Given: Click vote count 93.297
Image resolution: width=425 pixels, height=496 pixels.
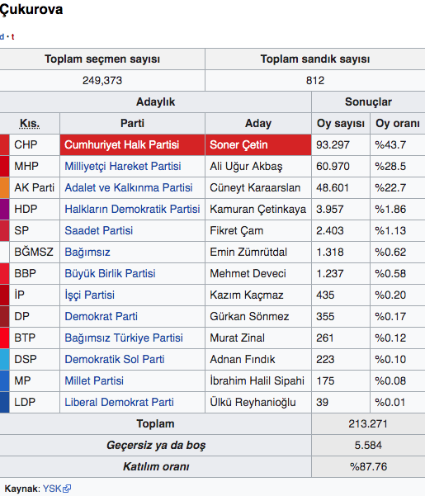Looking at the screenshot, I should tap(333, 145).
